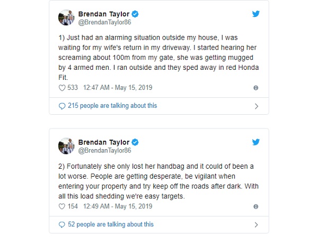Click the Twitter bird icon in second tweet

pyautogui.click(x=256, y=142)
